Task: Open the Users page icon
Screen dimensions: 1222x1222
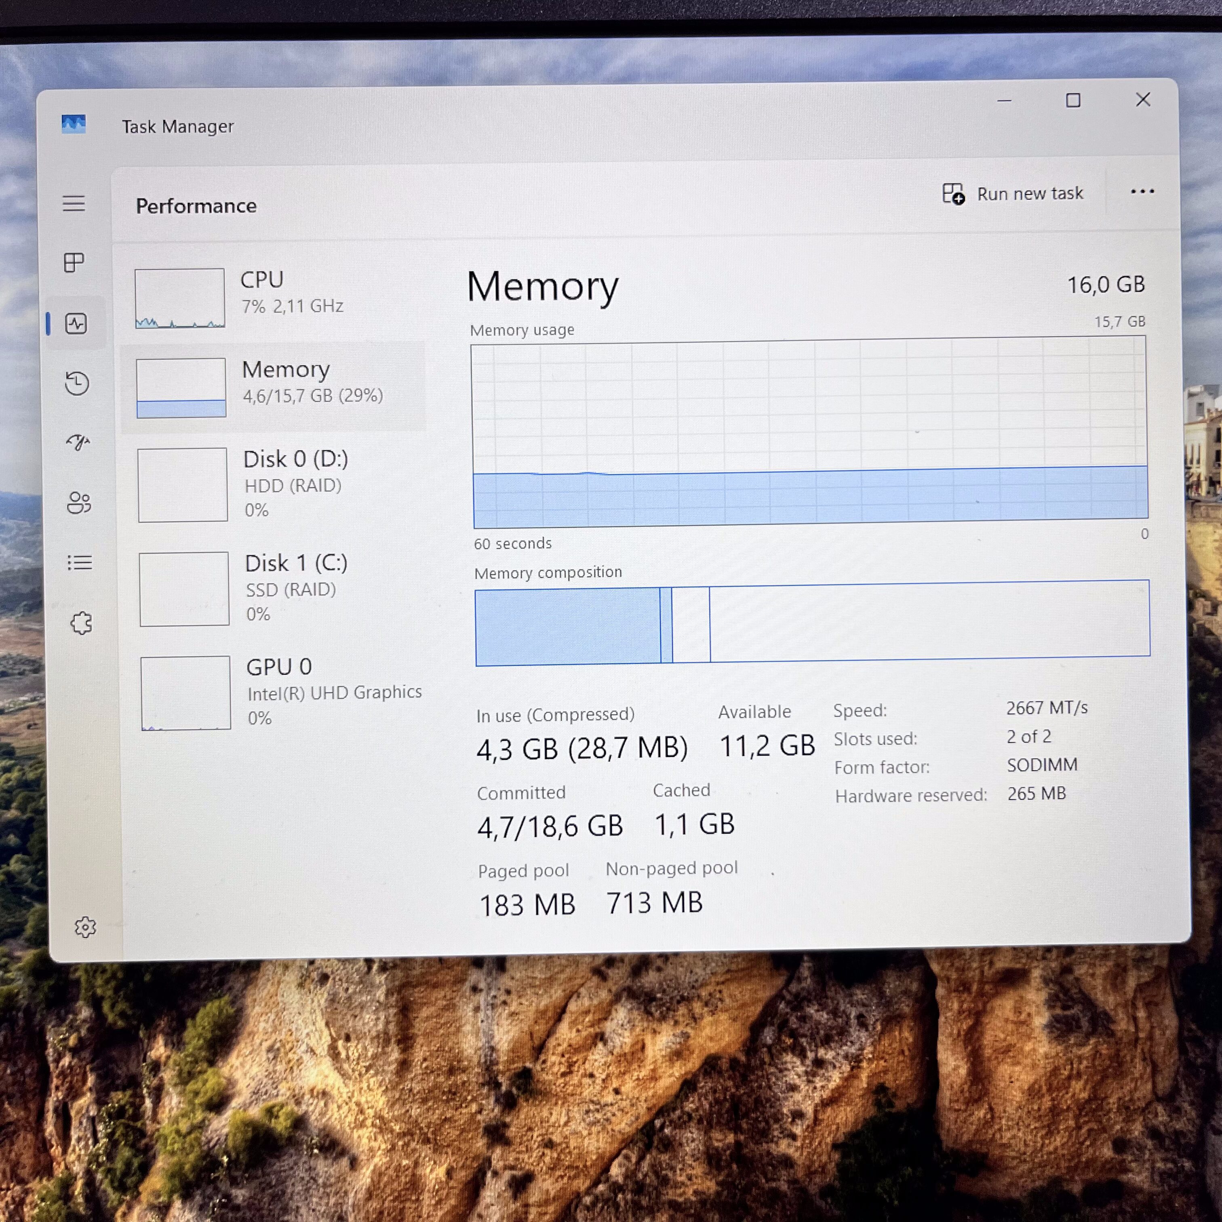Action: pos(79,503)
